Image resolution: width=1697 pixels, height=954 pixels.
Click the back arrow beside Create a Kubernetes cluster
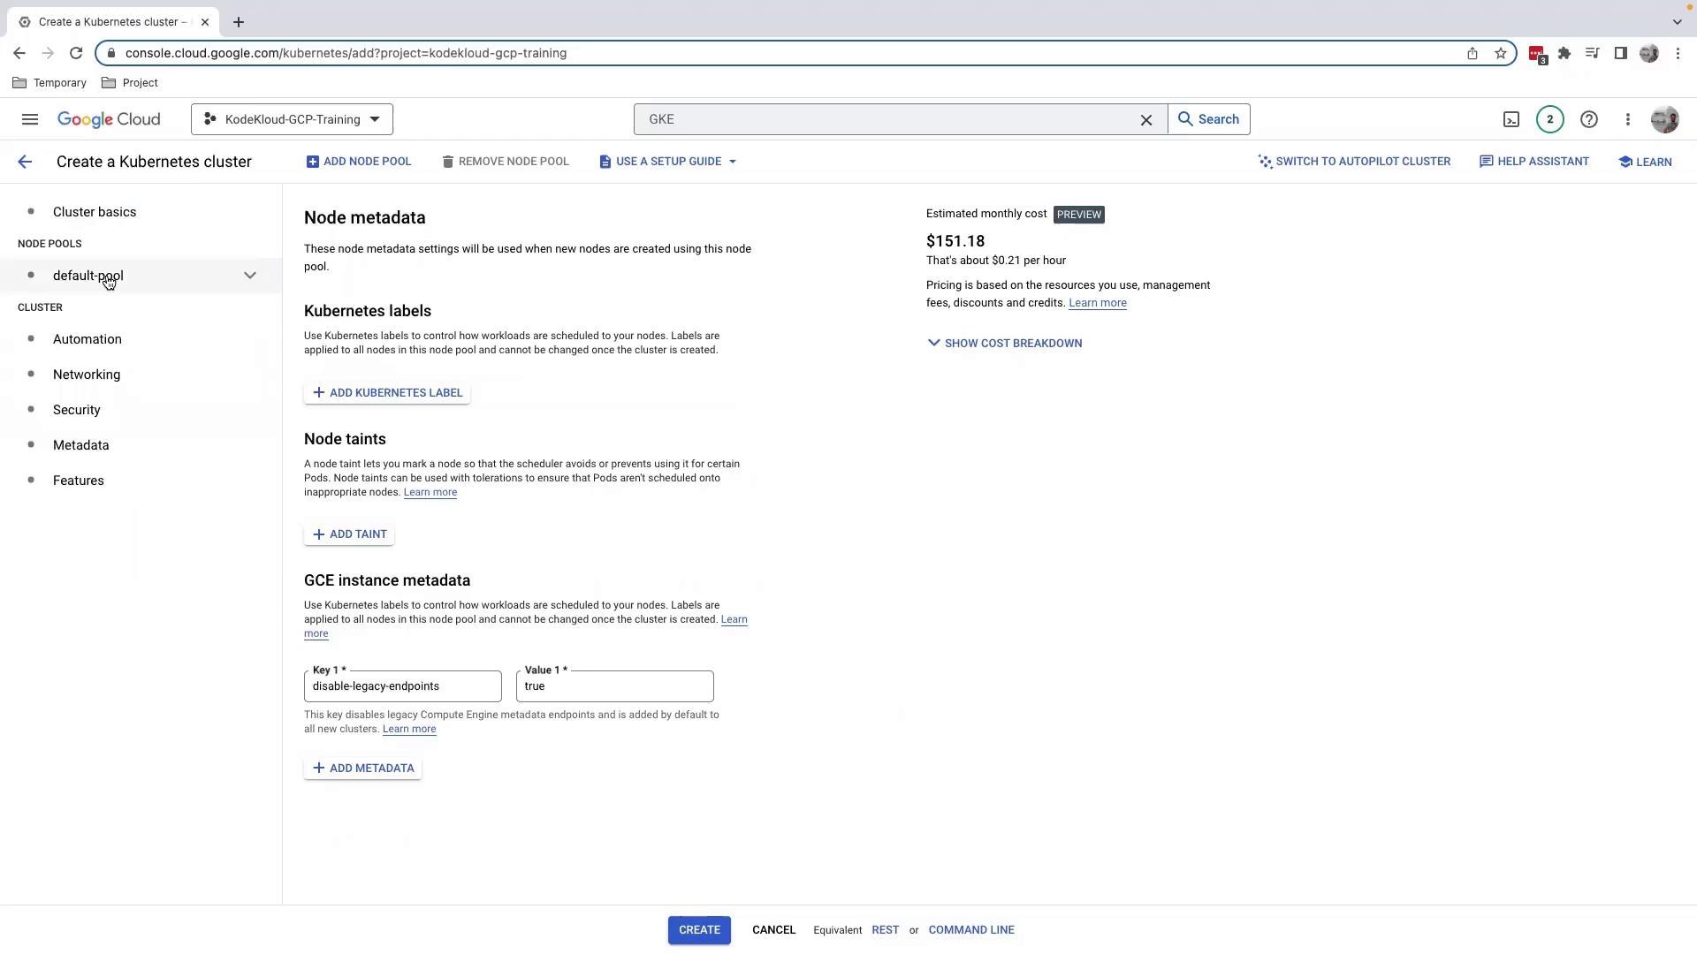25,162
